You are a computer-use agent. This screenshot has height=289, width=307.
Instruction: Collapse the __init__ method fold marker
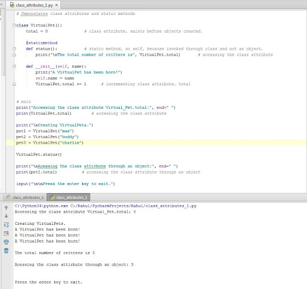[x=14, y=66]
